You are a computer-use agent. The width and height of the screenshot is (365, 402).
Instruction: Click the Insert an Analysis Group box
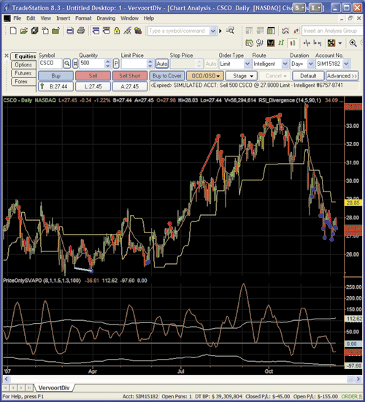333,31
